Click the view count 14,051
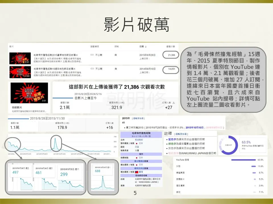 coord(171,69)
